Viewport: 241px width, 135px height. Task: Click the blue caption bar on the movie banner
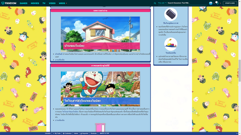coord(102,101)
